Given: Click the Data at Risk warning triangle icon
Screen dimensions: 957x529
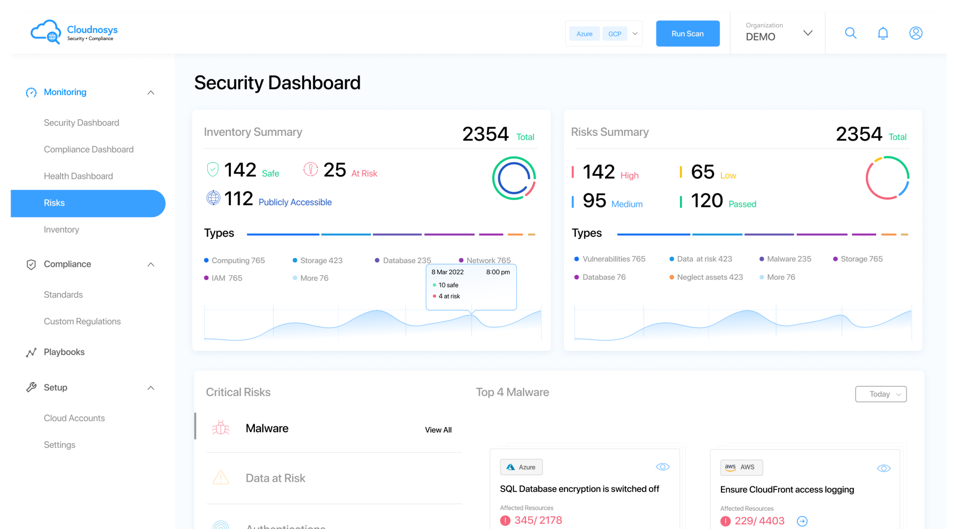Looking at the screenshot, I should [x=220, y=478].
